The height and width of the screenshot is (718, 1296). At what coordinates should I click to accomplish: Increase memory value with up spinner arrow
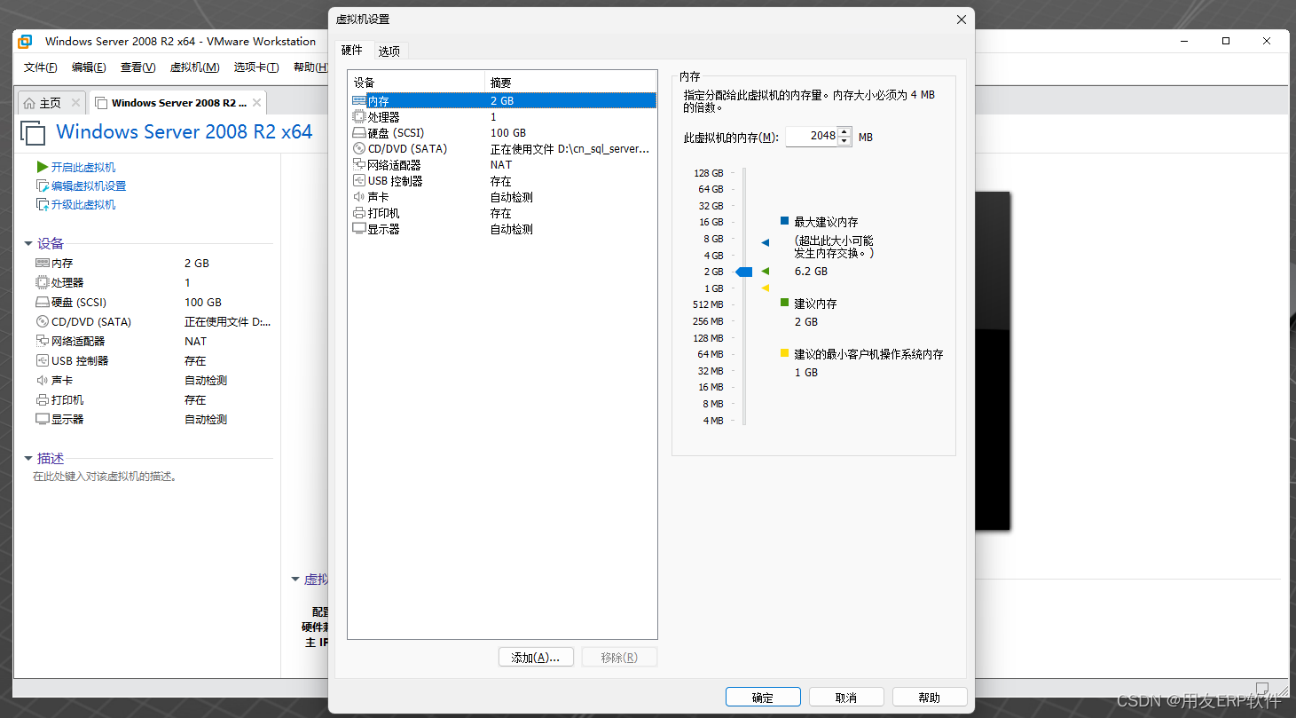[x=844, y=131]
